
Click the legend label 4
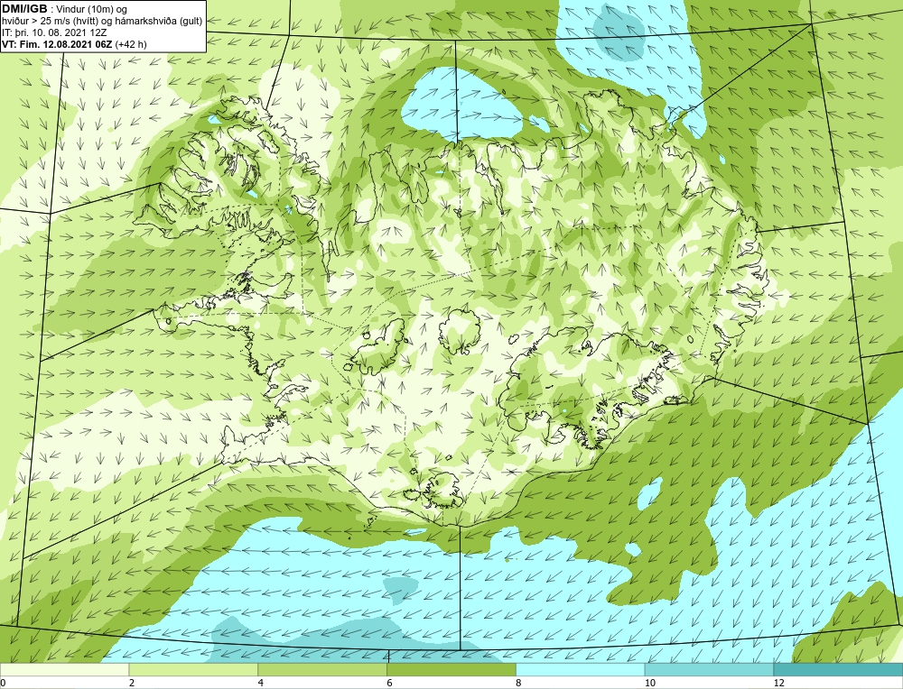(x=261, y=683)
